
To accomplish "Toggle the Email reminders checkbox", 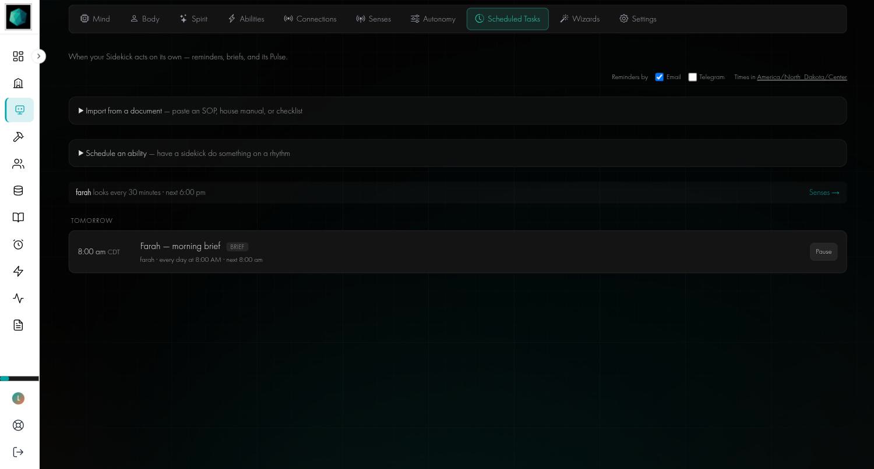I will pos(659,77).
